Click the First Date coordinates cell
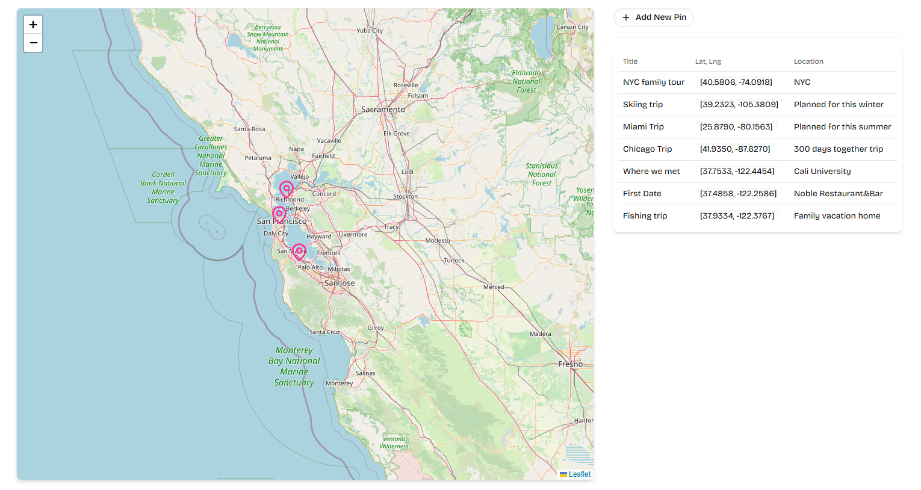921x490 pixels. coord(738,194)
